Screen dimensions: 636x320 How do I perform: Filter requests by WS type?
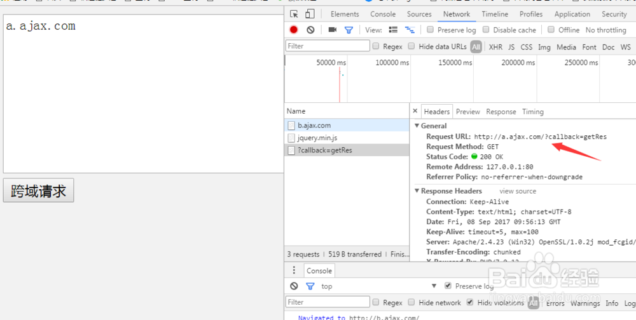[625, 47]
